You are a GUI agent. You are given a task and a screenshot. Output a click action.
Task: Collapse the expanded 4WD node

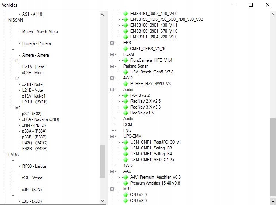point(112,78)
